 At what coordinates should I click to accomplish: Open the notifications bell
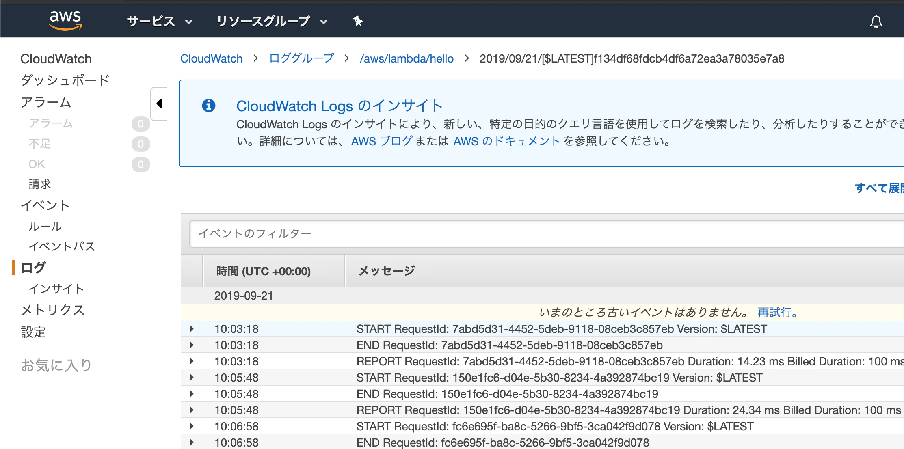point(876,22)
